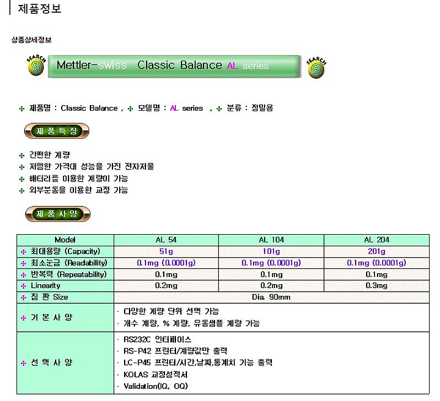The height and width of the screenshot is (401, 440).
Task: Click the 다양한 계량 단위 선택 가능 line
Action: 171,312
